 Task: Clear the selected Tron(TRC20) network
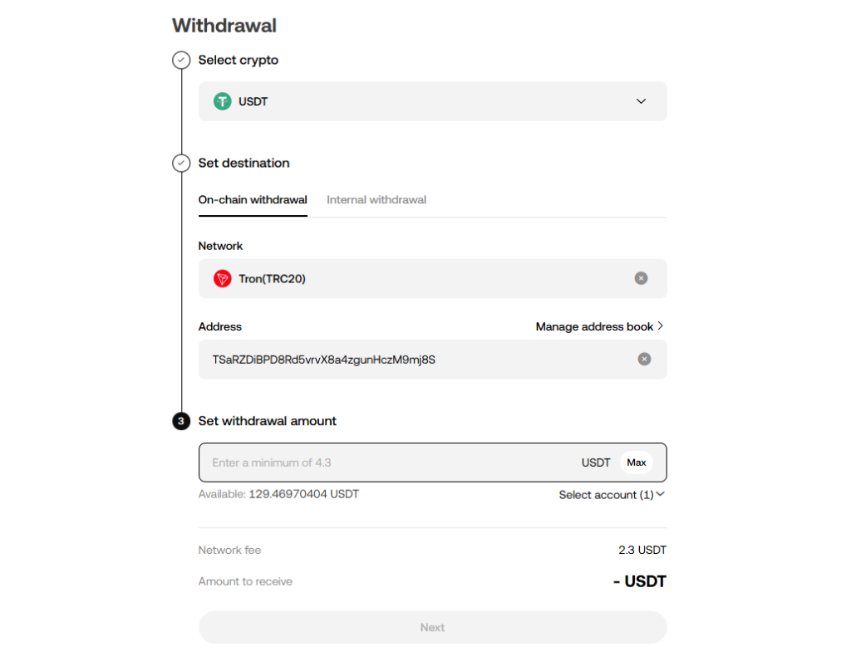[x=641, y=279]
